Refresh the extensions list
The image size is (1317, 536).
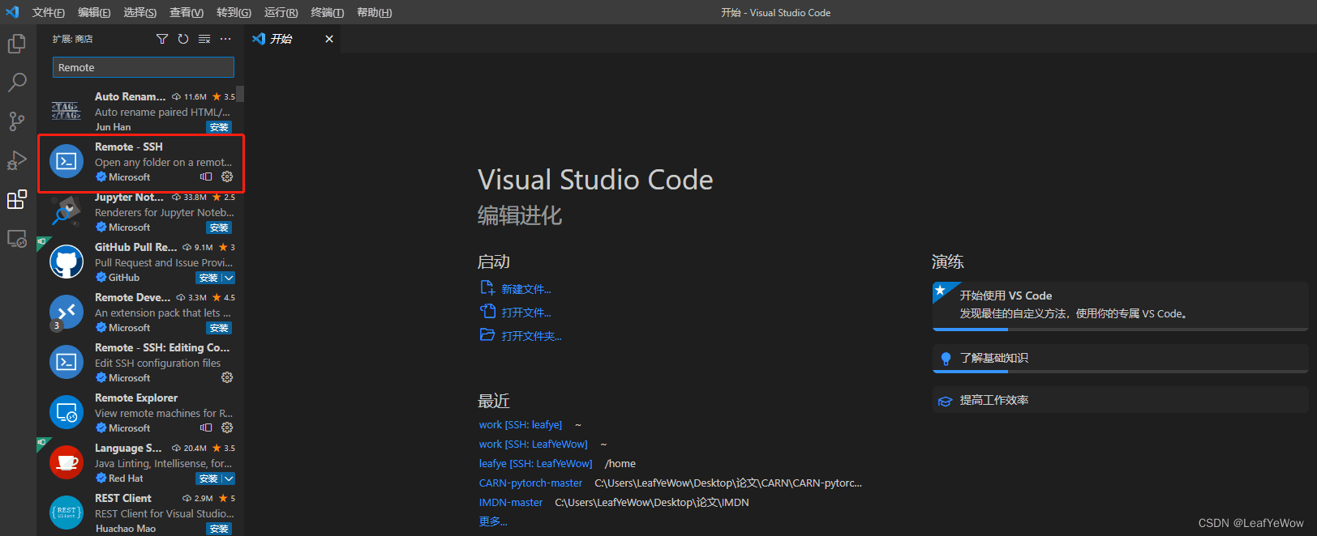click(x=183, y=39)
